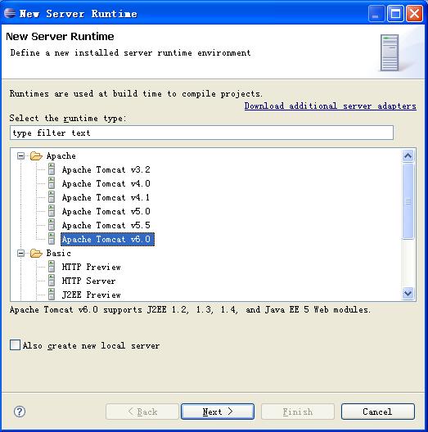Screen dimensions: 428x432
Task: Click the Basic folder icon
Action: [x=36, y=253]
